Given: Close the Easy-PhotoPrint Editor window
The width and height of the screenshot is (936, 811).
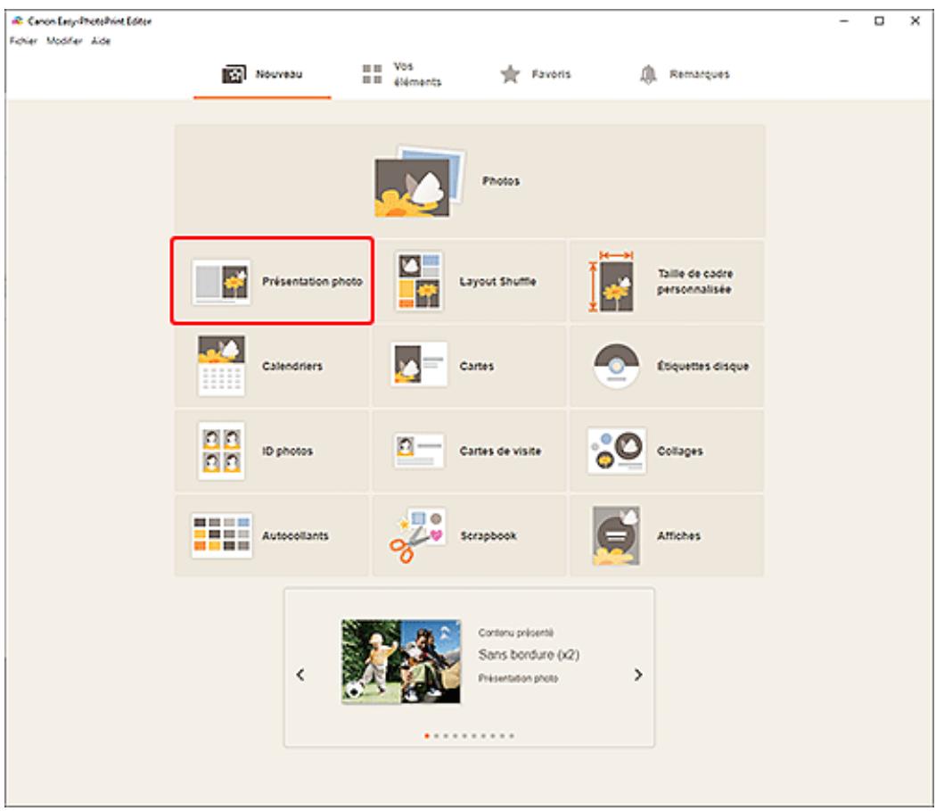Looking at the screenshot, I should point(915,21).
